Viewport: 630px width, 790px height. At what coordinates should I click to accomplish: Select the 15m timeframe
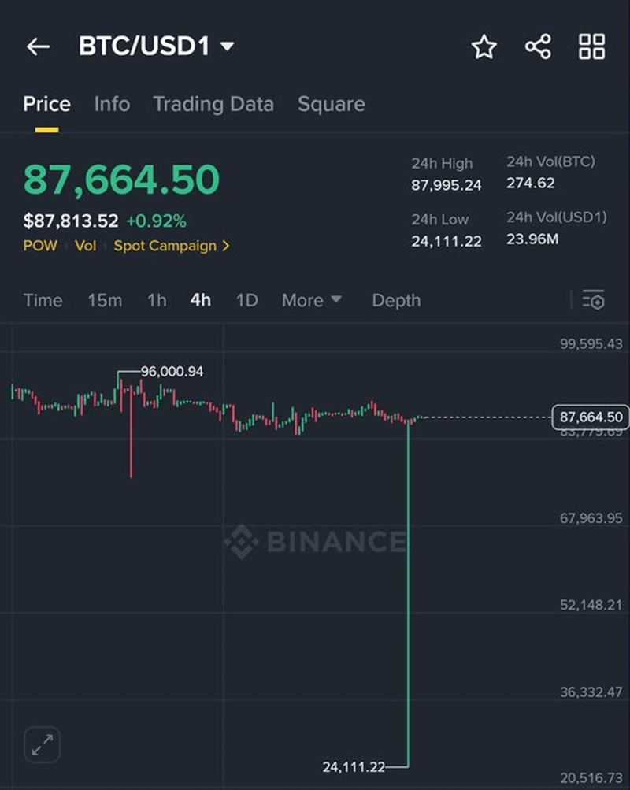pyautogui.click(x=105, y=300)
